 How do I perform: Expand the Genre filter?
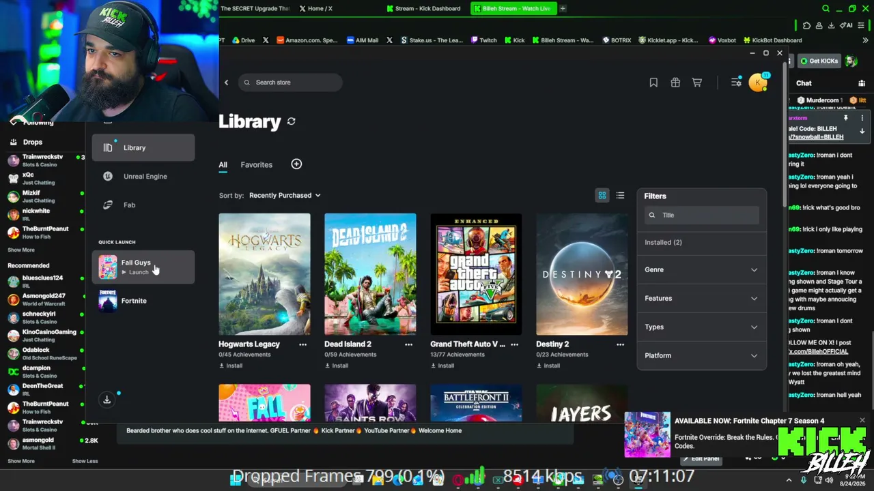pos(701,270)
